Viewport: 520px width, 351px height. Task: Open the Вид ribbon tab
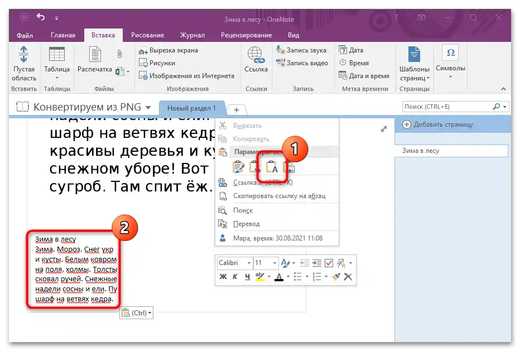293,35
